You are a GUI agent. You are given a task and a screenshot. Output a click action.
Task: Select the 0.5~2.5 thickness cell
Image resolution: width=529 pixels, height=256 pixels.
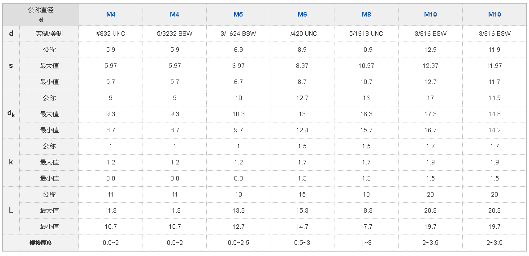tap(238, 243)
